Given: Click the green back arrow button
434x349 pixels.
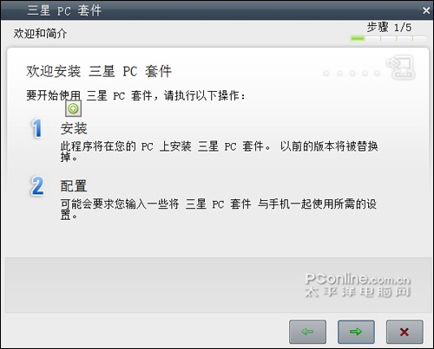Looking at the screenshot, I should [307, 332].
